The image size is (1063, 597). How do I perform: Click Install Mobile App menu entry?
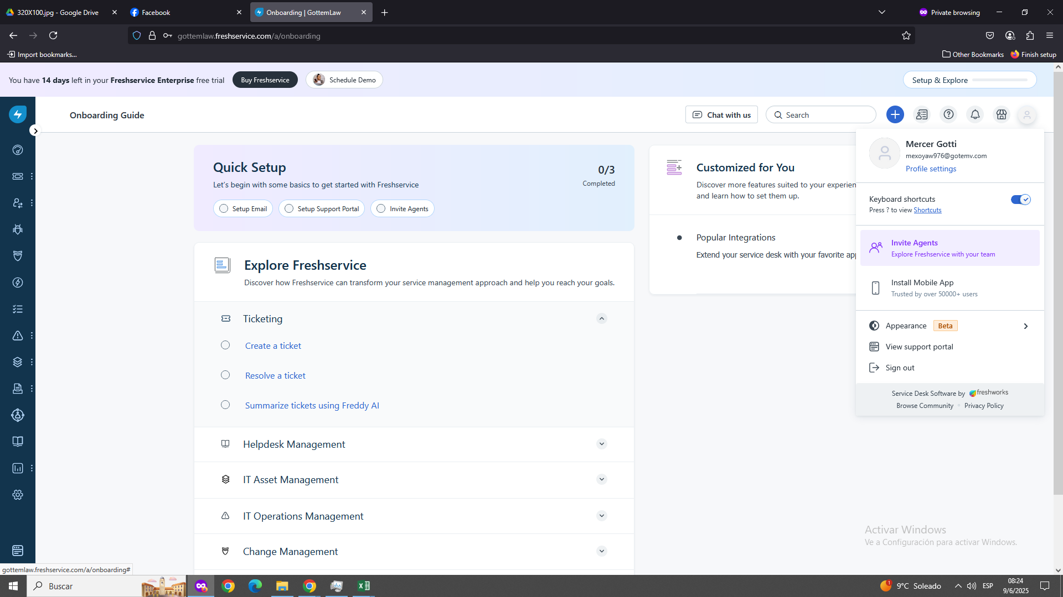pyautogui.click(x=950, y=288)
